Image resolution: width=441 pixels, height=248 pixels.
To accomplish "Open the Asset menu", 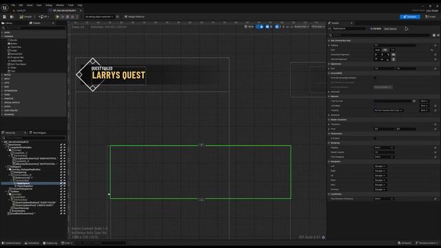I will [x=30, y=5].
